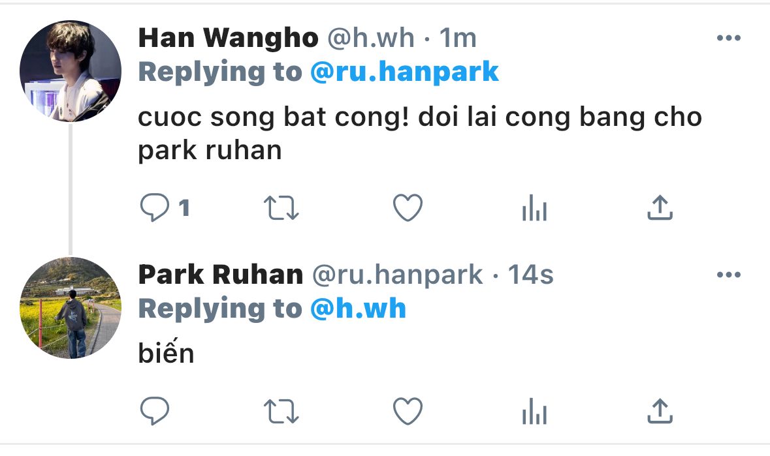Open the @ru.hanpark mention link
The image size is (770, 456).
click(405, 72)
